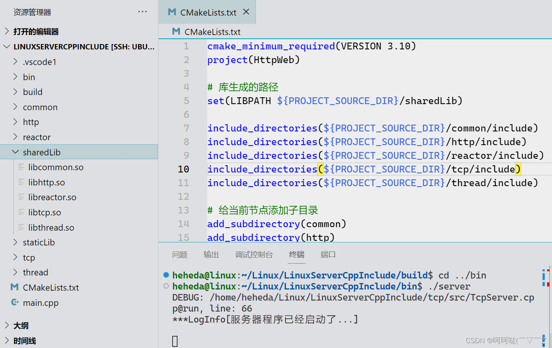
Task: Switch to the 输出 output panel tab
Action: [211, 255]
